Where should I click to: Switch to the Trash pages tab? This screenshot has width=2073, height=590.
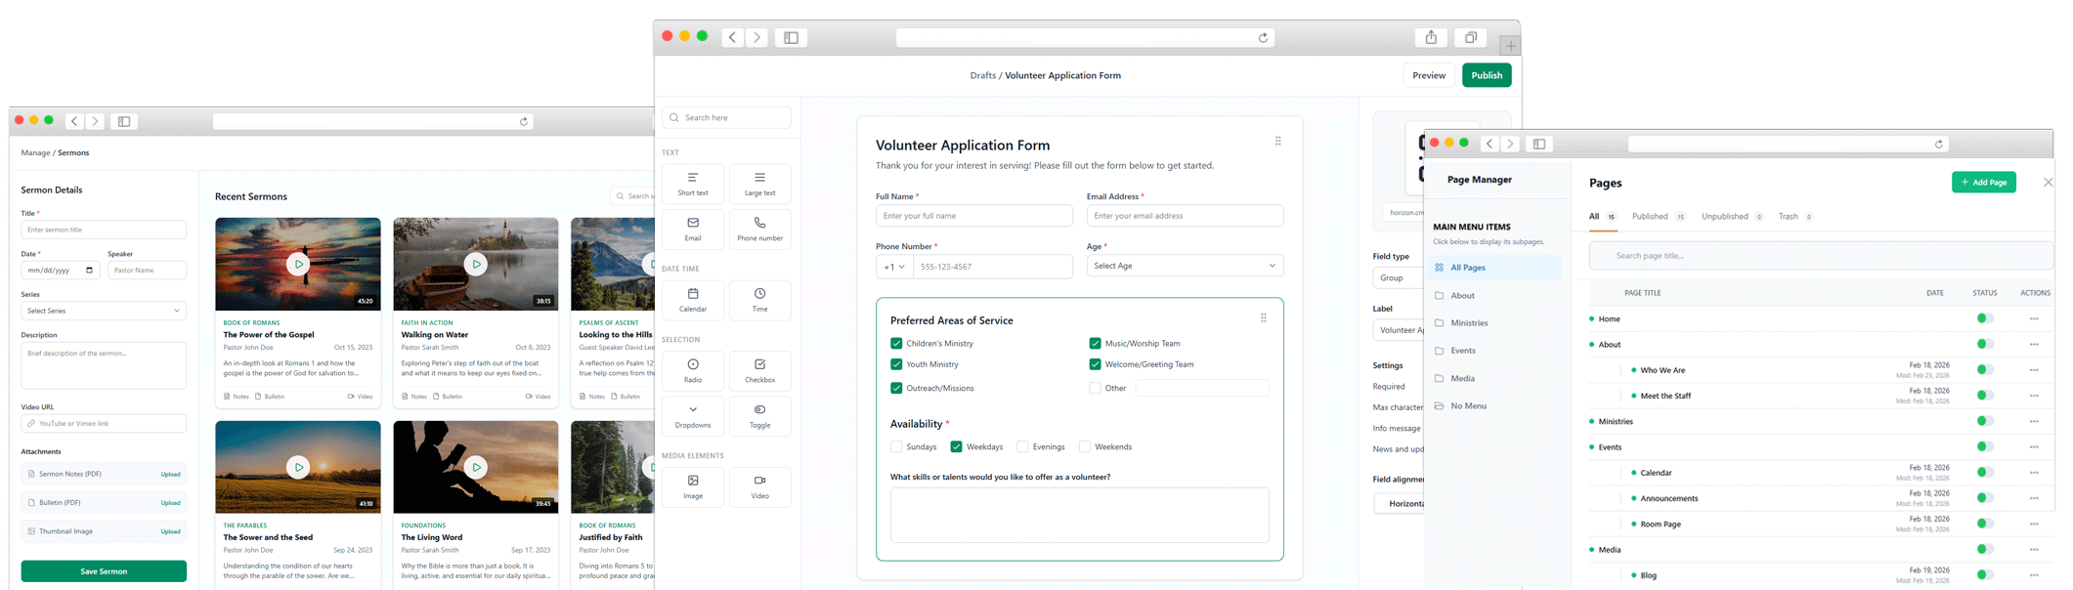[x=1795, y=217]
